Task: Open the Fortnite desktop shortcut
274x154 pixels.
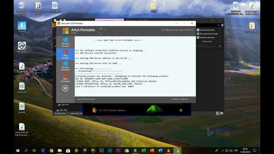Action: (22, 27)
